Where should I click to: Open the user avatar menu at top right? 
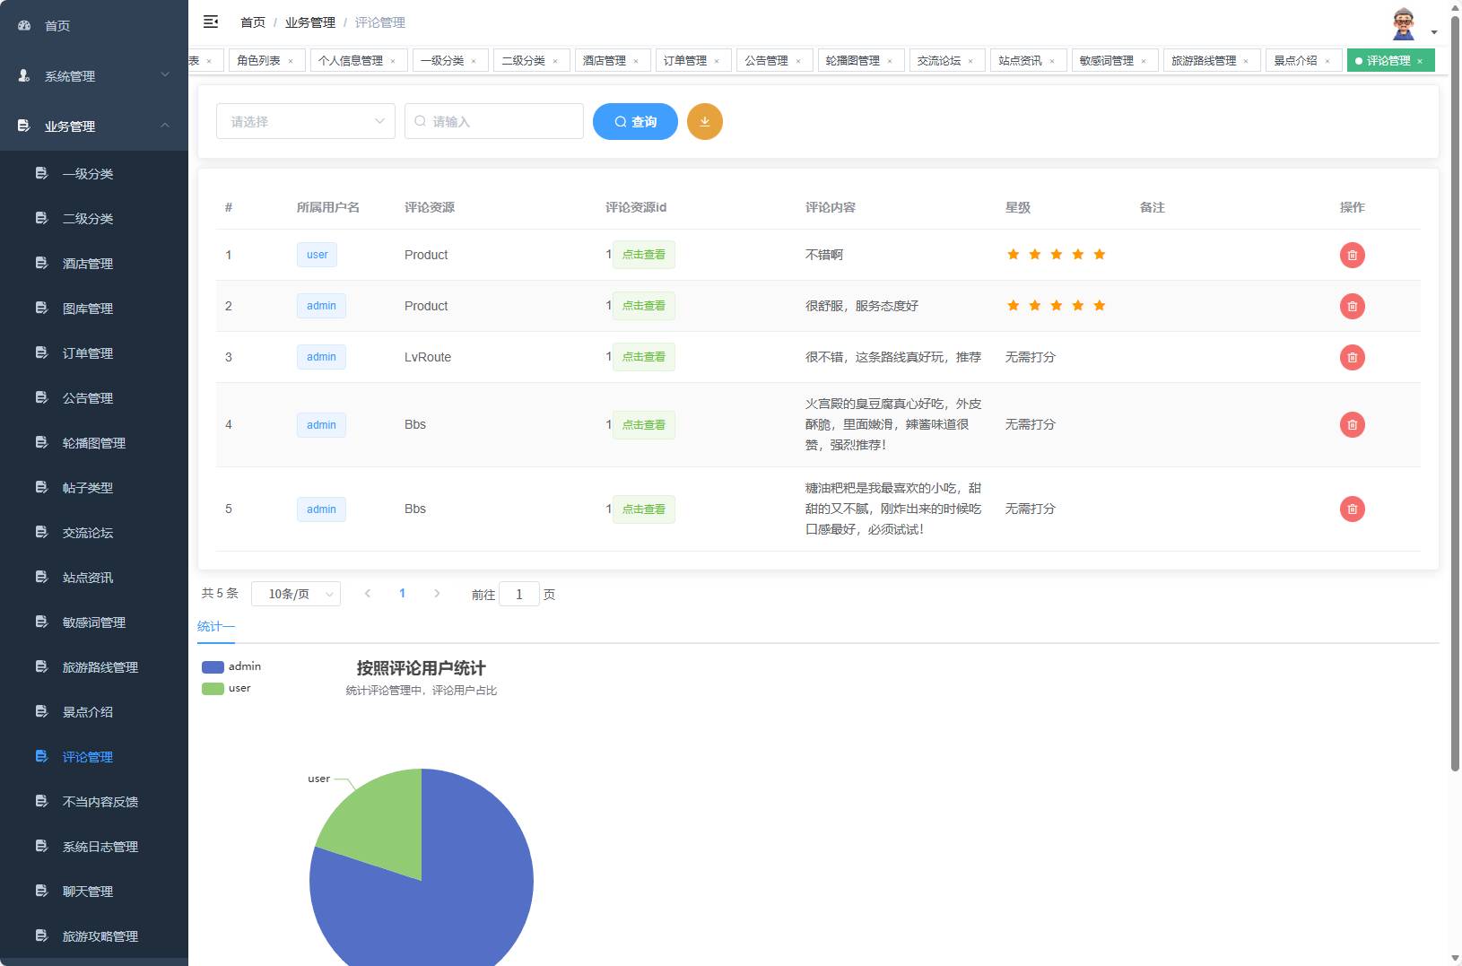(x=1404, y=23)
